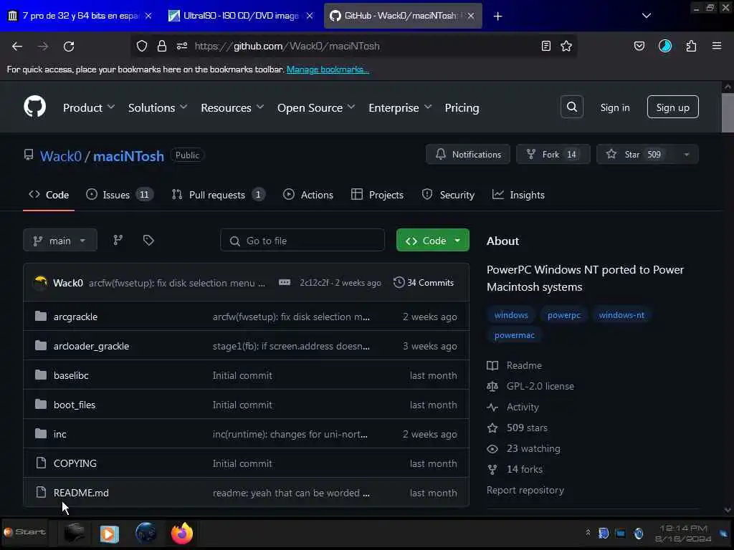Click the Notifications button
Screen dimensions: 734x550
[x=468, y=155]
